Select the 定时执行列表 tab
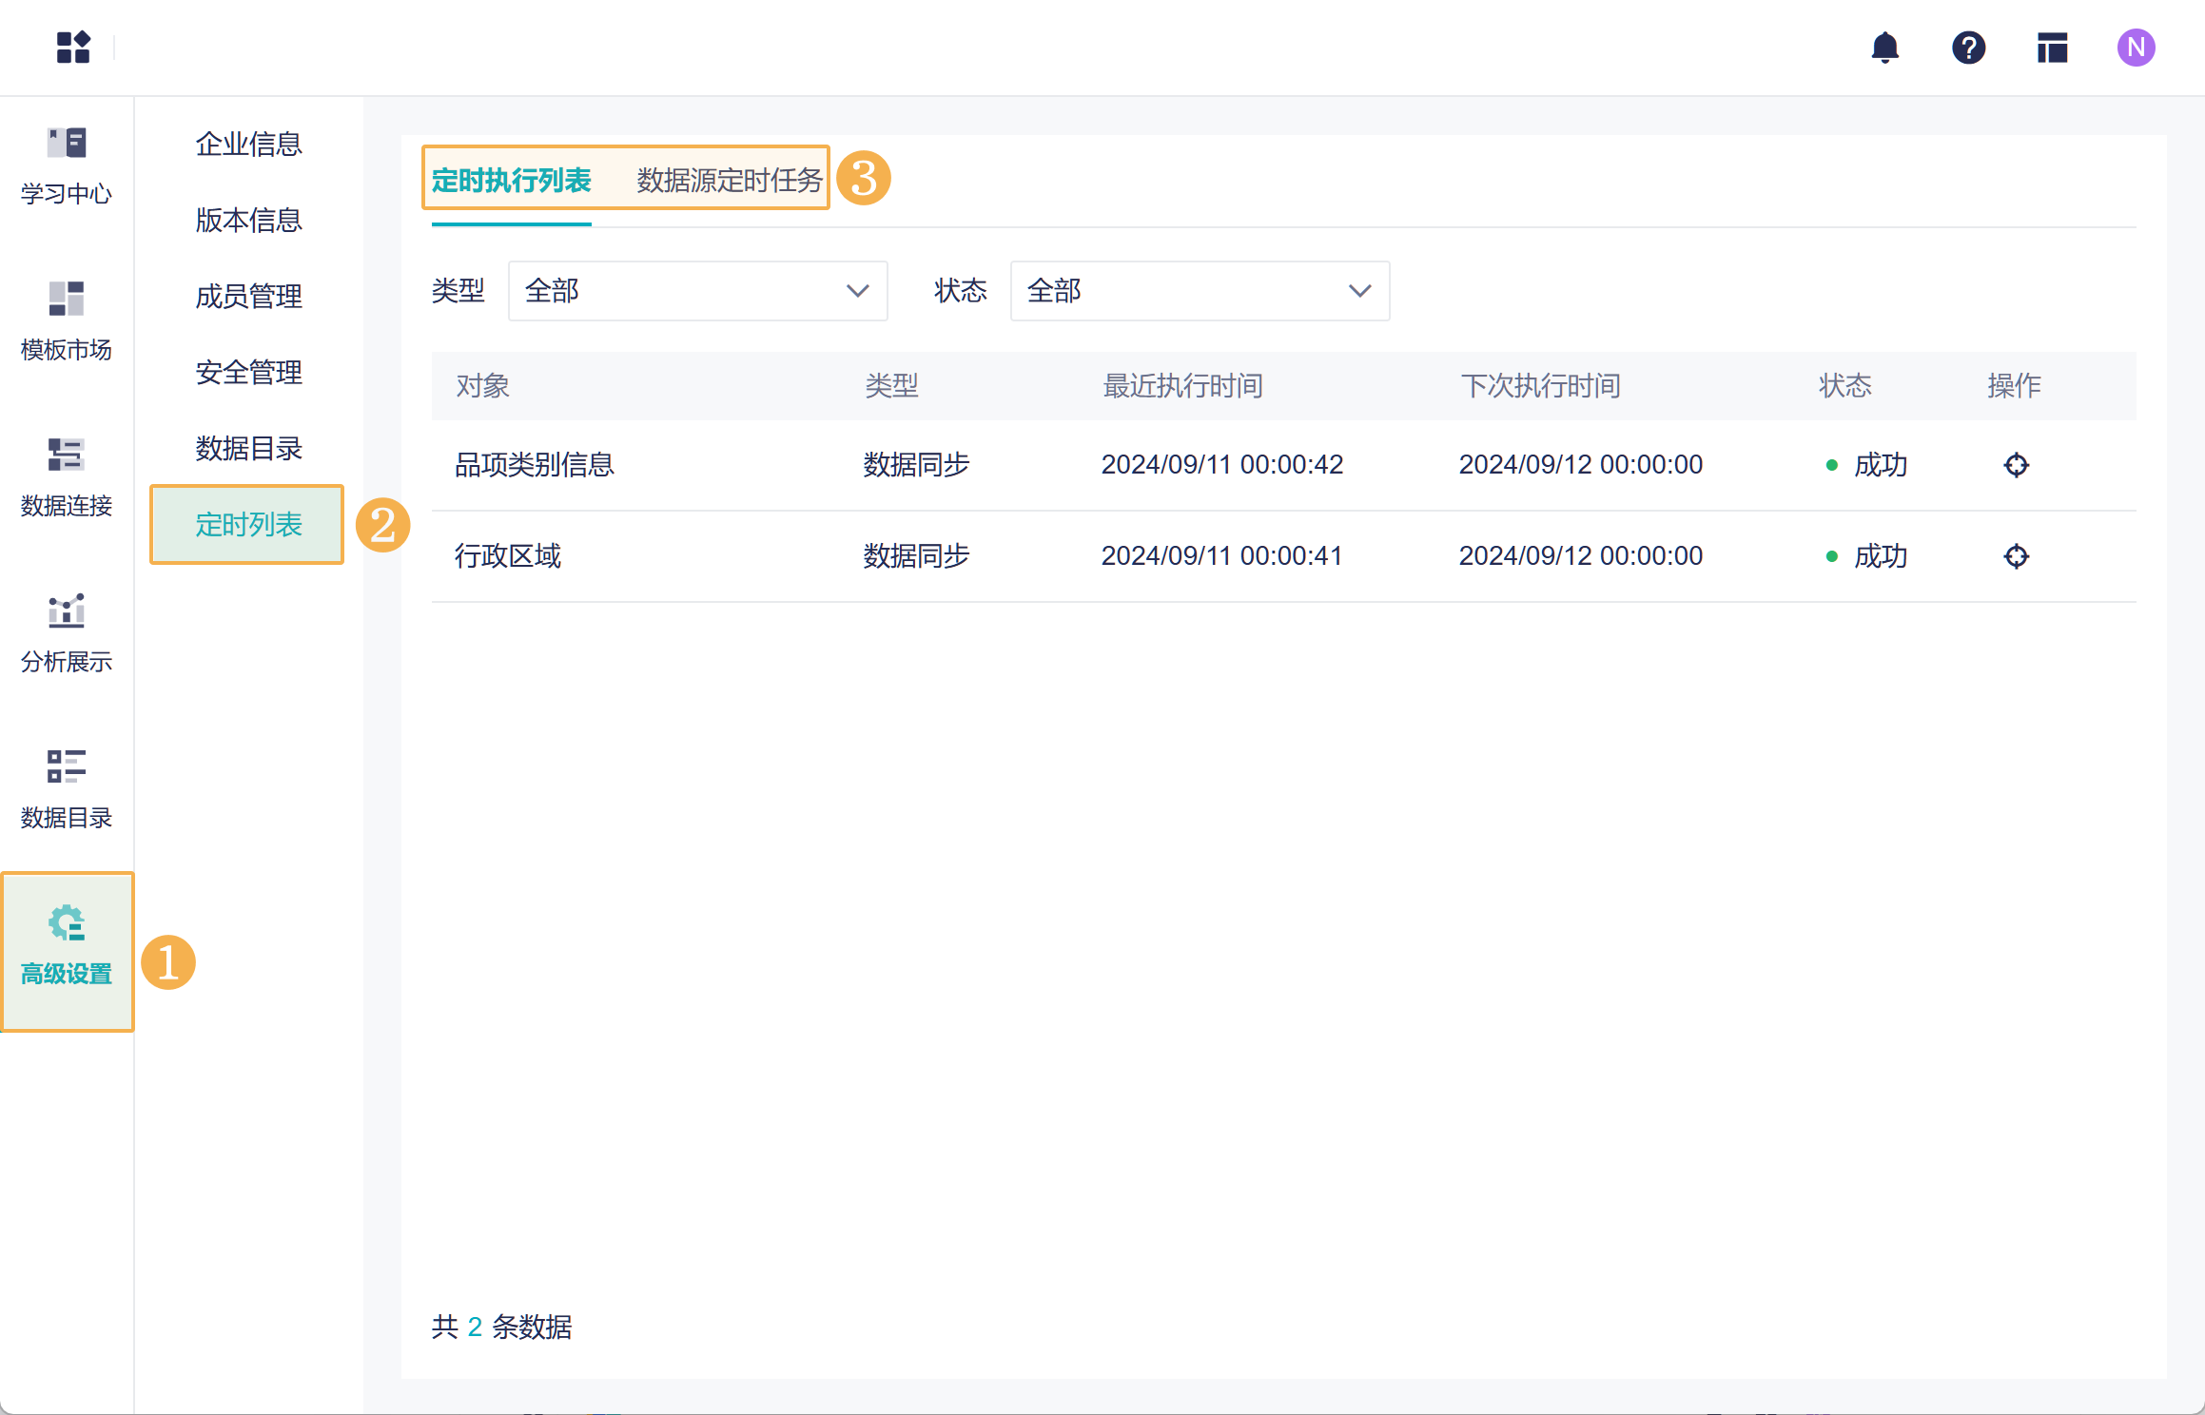 (511, 180)
